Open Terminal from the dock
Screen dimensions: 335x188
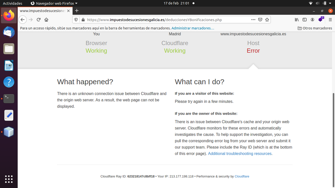(x=9, y=99)
